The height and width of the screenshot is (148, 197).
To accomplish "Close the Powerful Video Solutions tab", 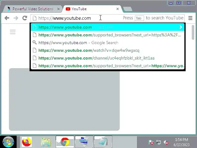I will click(x=58, y=9).
